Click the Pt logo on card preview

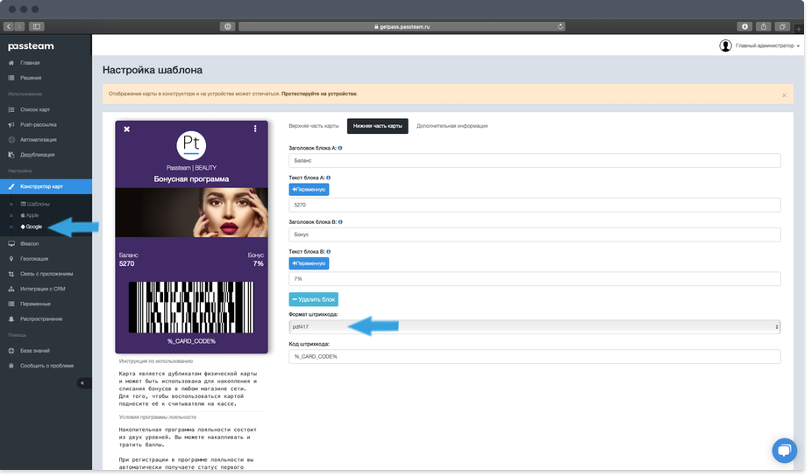(x=191, y=145)
